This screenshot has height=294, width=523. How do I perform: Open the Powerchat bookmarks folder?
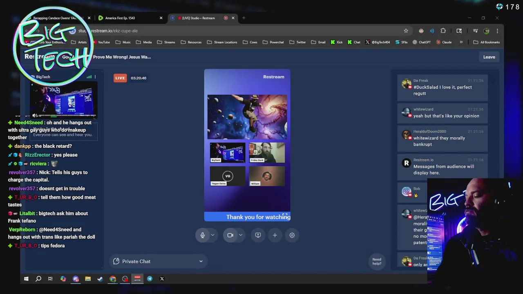(x=273, y=42)
